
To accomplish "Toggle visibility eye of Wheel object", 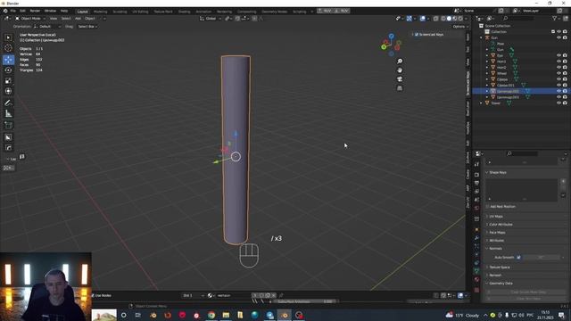I will tap(559, 73).
